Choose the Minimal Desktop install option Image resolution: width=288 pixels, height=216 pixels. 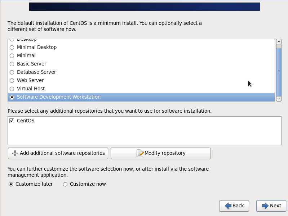[12, 48]
